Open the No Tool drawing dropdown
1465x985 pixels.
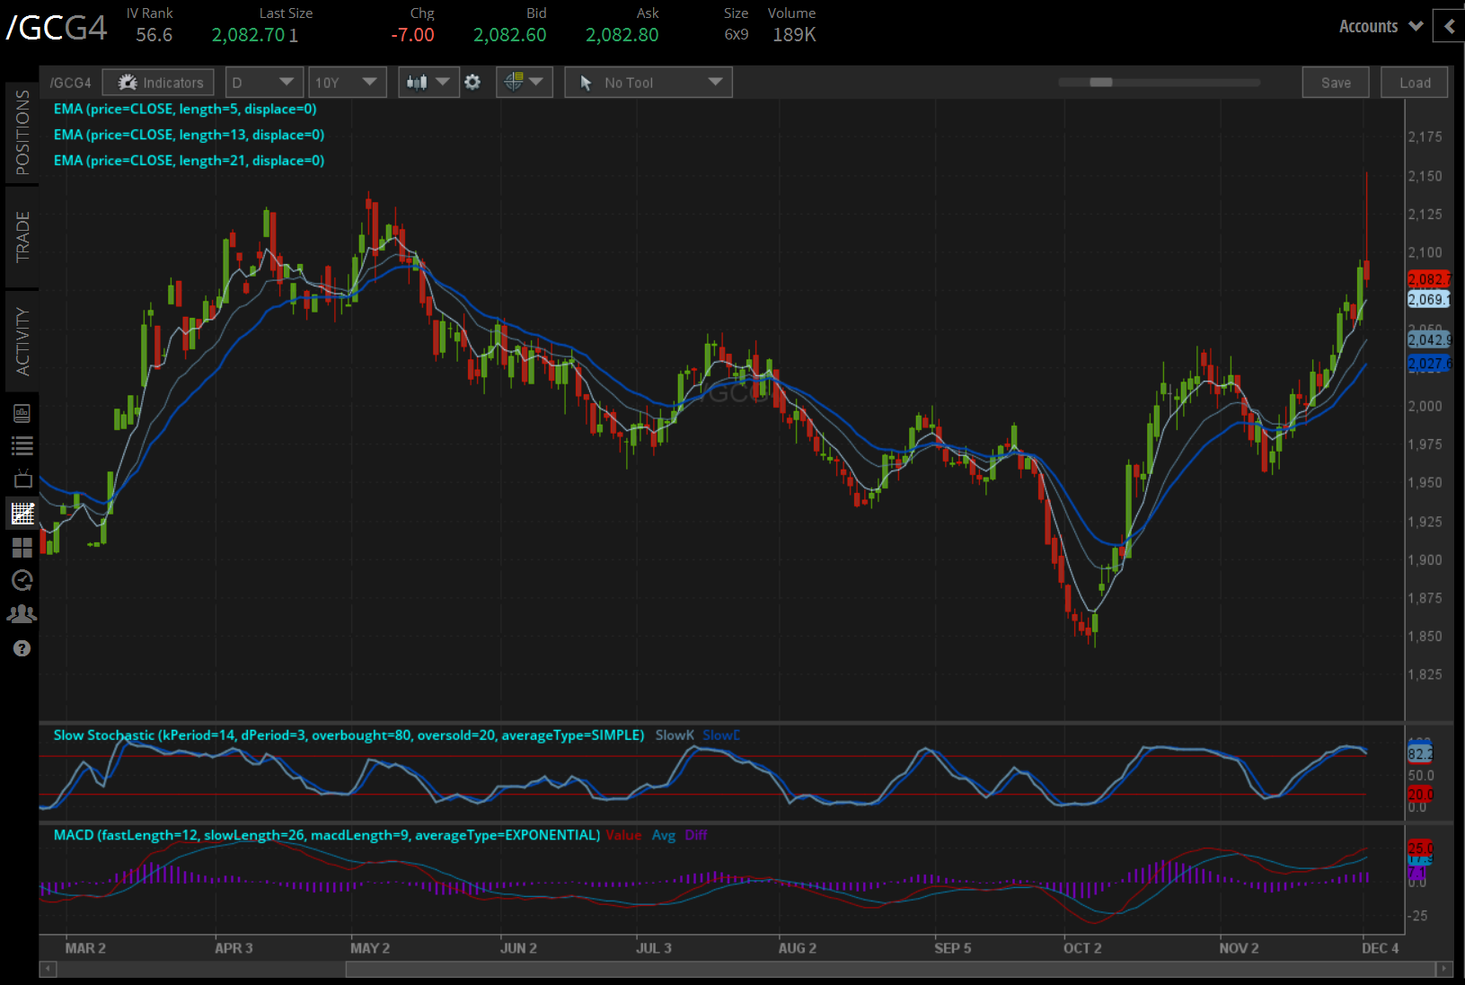point(649,83)
